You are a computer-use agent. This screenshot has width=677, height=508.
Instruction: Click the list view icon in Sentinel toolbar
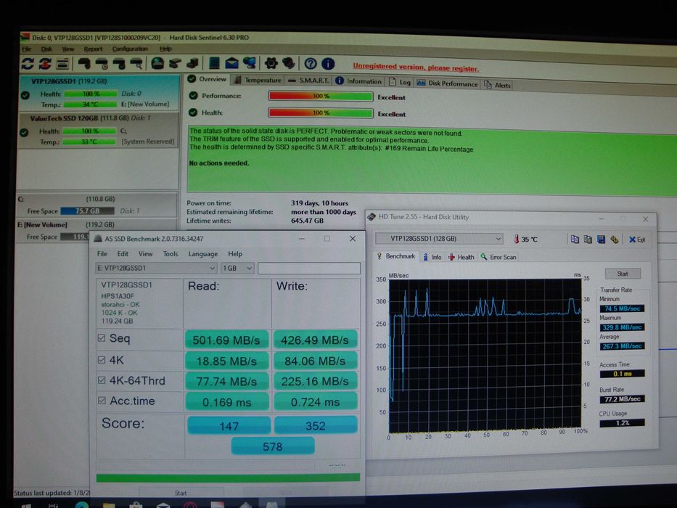tap(62, 64)
